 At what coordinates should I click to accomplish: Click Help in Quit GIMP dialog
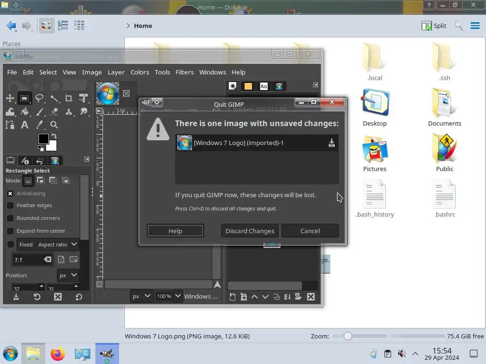(176, 231)
